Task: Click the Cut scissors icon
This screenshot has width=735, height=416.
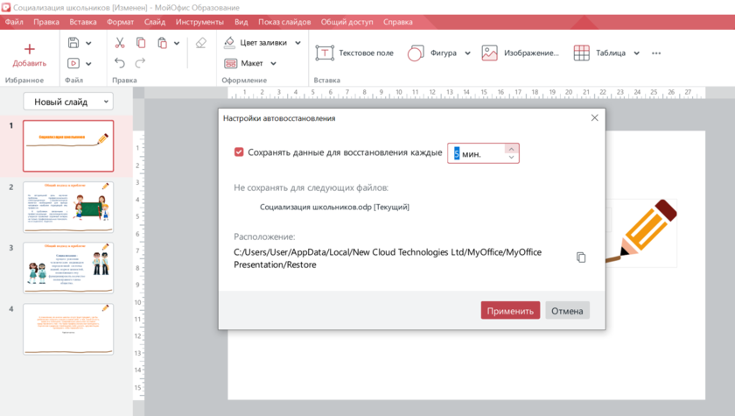Action: click(x=120, y=43)
